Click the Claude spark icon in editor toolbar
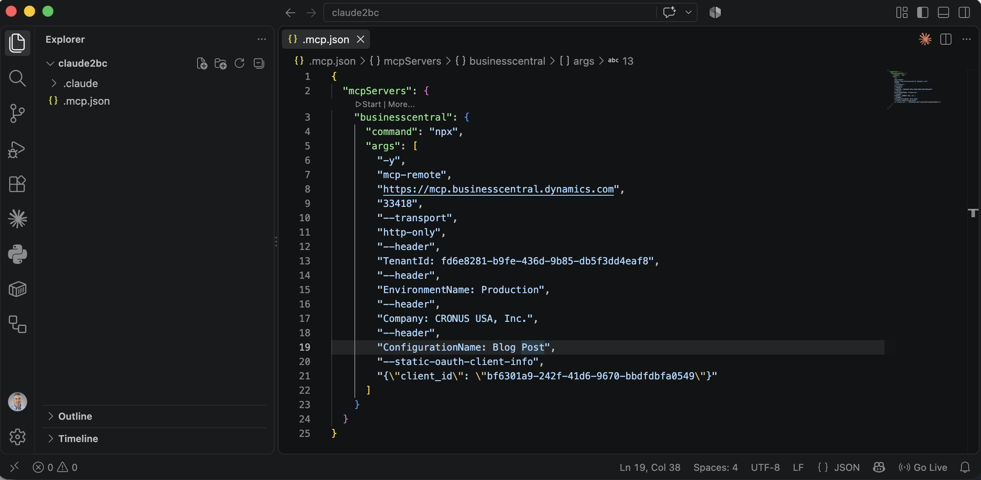 pos(925,39)
